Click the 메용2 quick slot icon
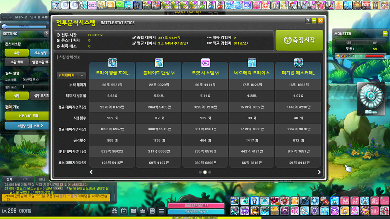Screen dimensions: 390x219 click(374, 211)
